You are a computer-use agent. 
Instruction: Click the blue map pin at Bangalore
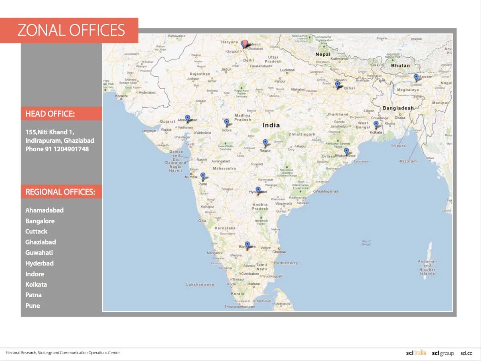247,245
